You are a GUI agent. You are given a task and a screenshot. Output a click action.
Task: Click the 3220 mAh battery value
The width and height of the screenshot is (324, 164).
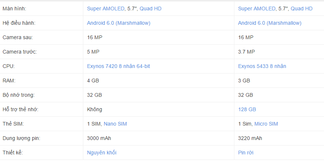click(250, 138)
